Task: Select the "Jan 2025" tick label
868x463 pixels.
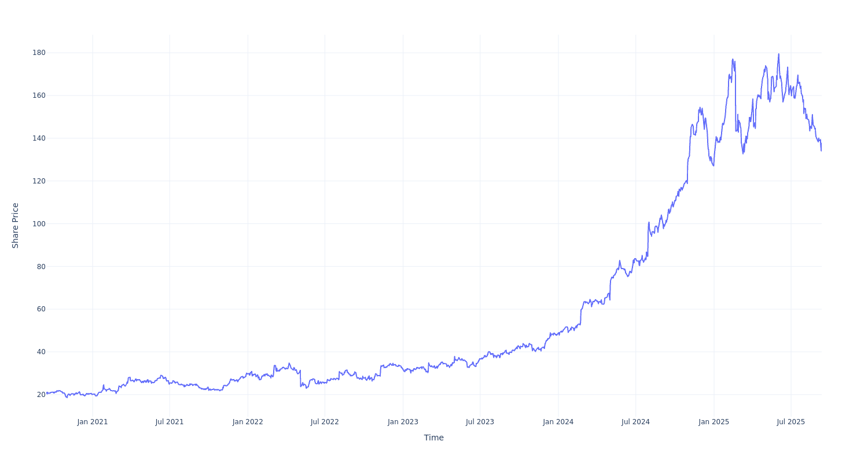Action: coord(713,422)
